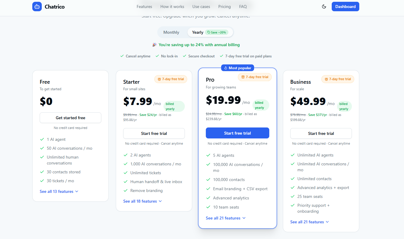Click checkmark next to 100,000 contacts
Viewport: 404px width, 239px height.
(208, 180)
